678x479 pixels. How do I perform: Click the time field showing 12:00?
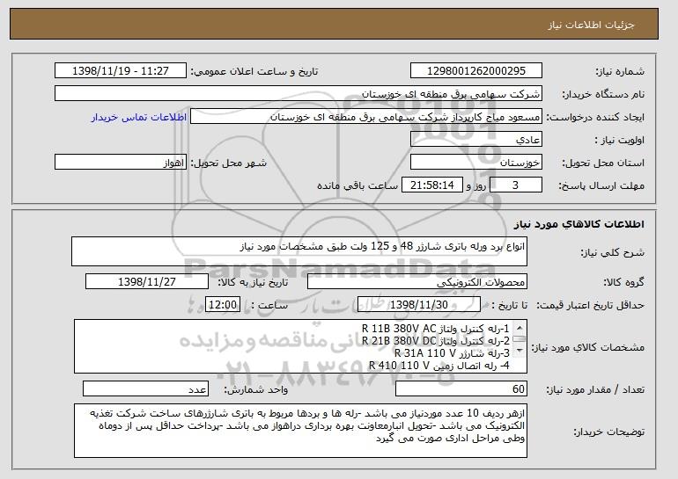[223, 305]
